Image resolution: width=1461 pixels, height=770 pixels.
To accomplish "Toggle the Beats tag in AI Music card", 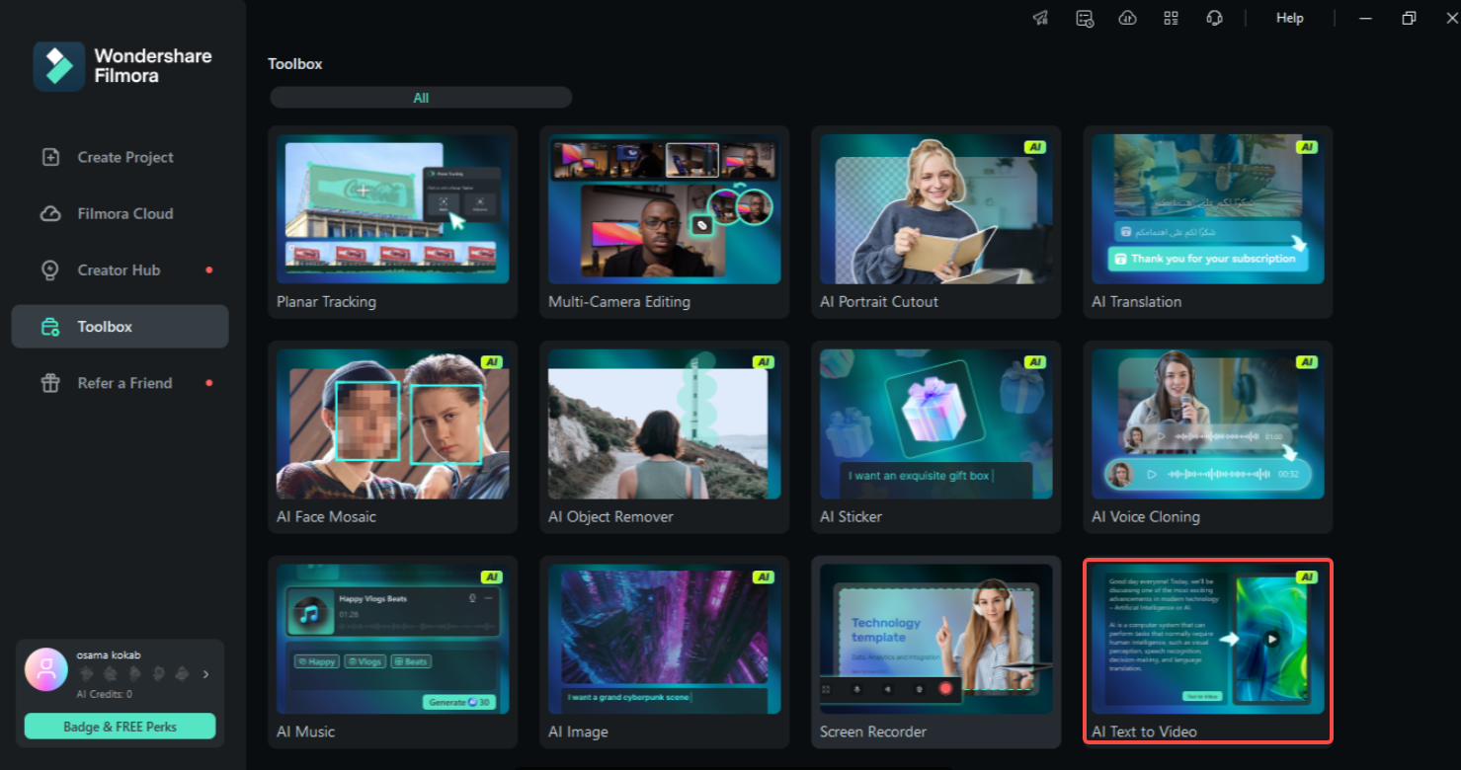I will coord(411,661).
